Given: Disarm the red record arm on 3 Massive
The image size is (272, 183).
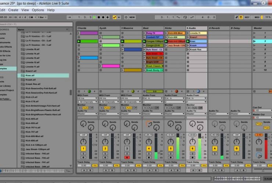Looking at the screenshot, I should point(127,158).
